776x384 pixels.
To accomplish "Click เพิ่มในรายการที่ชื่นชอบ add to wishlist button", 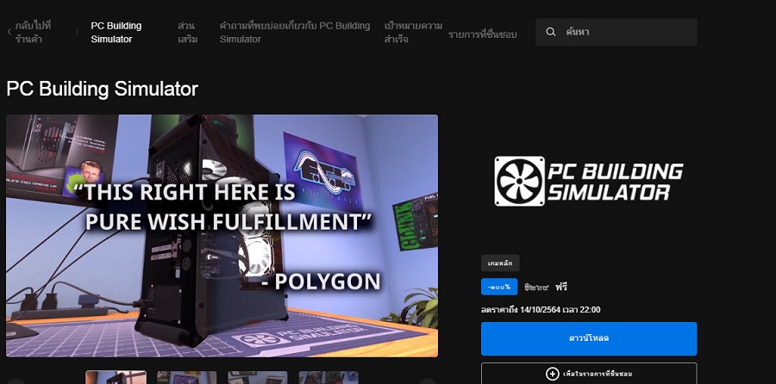I will tap(589, 374).
